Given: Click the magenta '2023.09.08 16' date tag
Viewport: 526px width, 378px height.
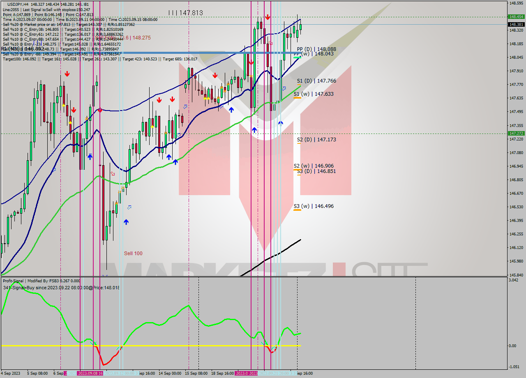Looking at the screenshot, I should click(x=90, y=373).
